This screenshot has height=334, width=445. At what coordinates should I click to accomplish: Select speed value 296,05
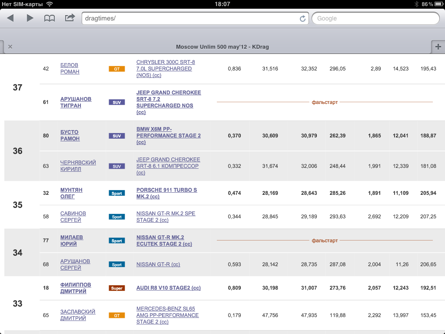pyautogui.click(x=337, y=69)
